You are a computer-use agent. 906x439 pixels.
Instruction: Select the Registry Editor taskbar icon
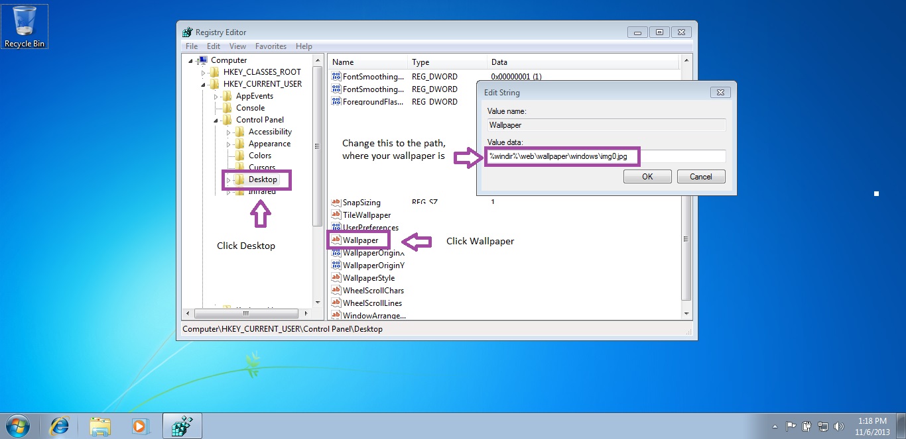(x=181, y=426)
